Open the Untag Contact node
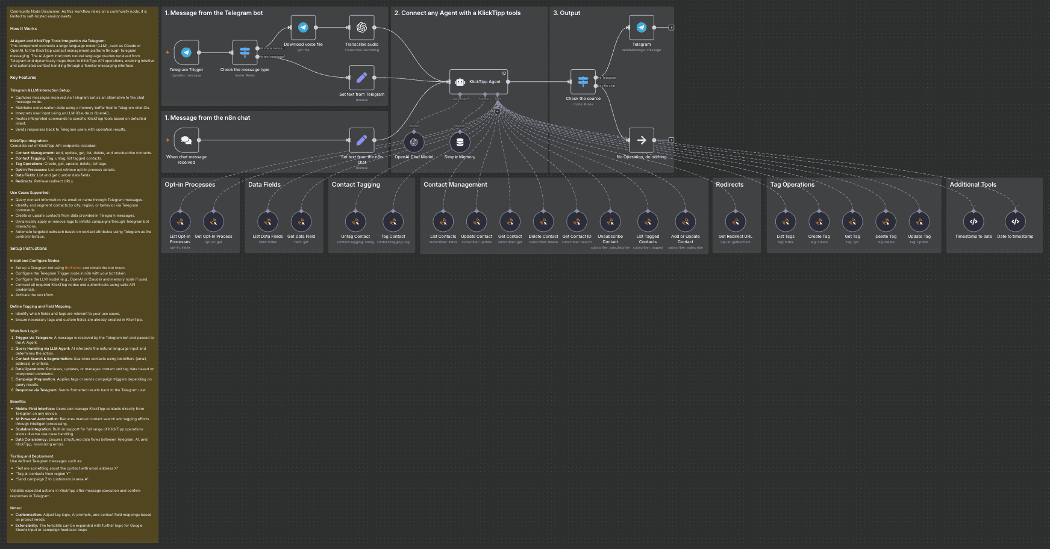 click(355, 222)
